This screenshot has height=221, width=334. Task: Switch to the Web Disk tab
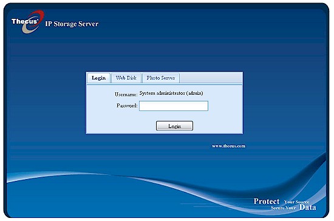(126, 78)
